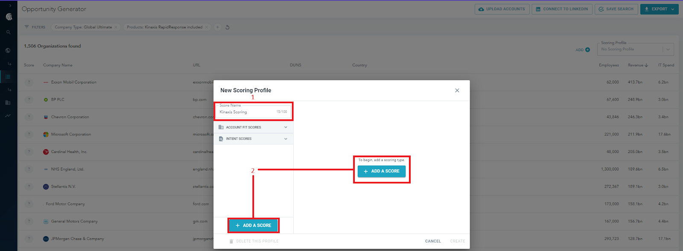The width and height of the screenshot is (683, 251).
Task: Click Cancel in the dialog footer
Action: 433,241
